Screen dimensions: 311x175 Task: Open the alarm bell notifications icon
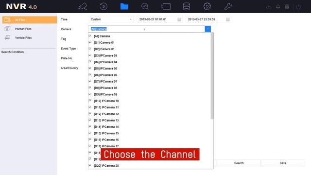point(278,6)
